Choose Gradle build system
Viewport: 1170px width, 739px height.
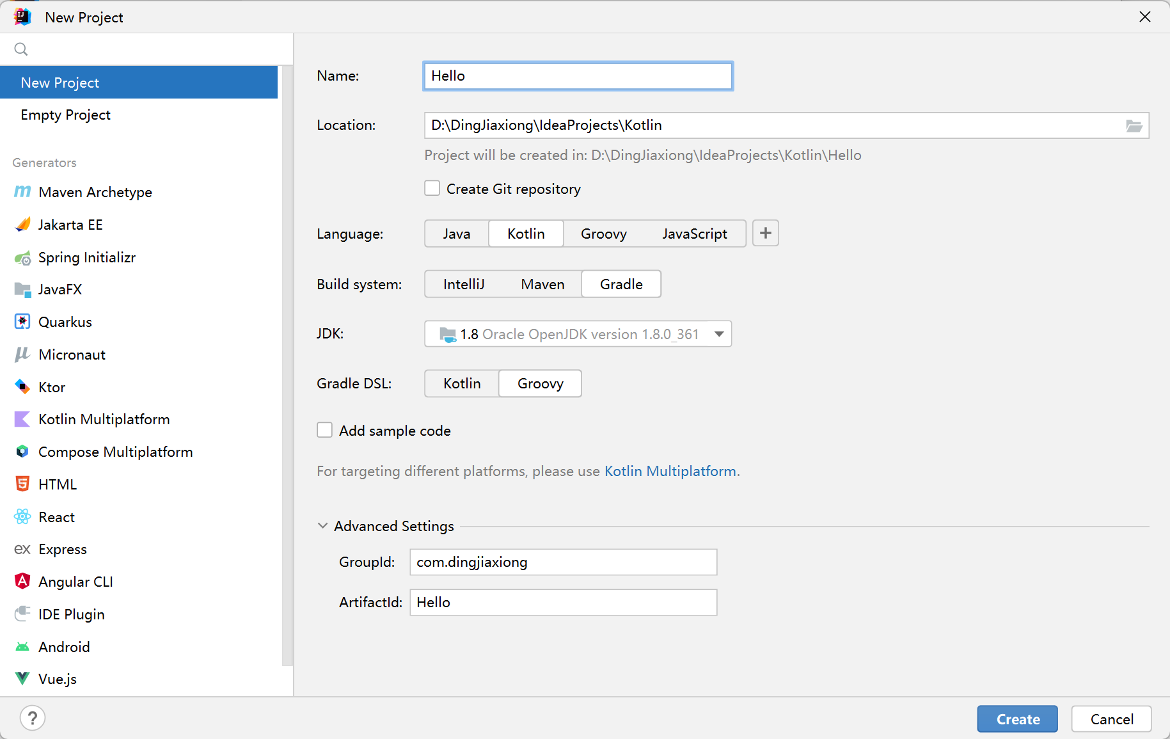621,284
